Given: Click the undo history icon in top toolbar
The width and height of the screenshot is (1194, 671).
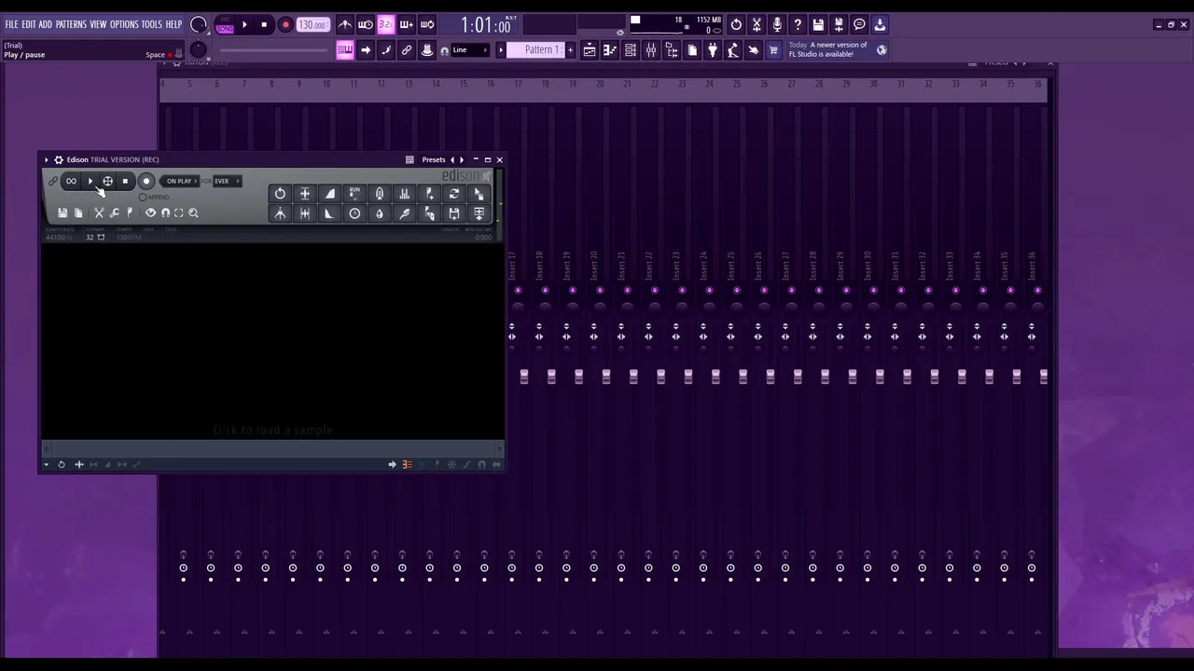Looking at the screenshot, I should (x=736, y=24).
